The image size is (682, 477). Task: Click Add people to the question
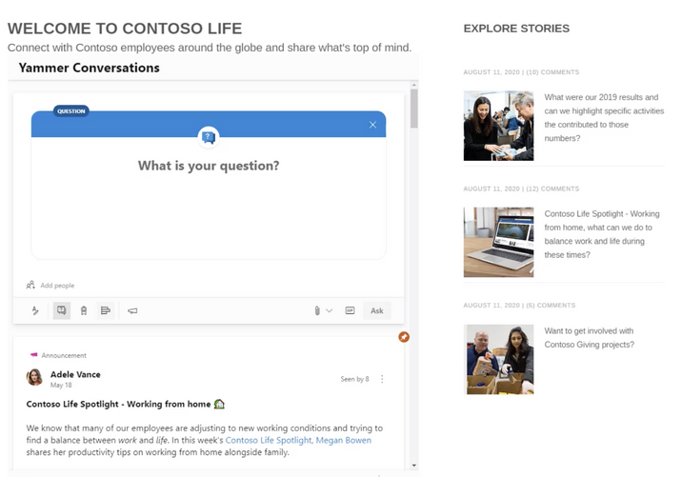pos(57,286)
